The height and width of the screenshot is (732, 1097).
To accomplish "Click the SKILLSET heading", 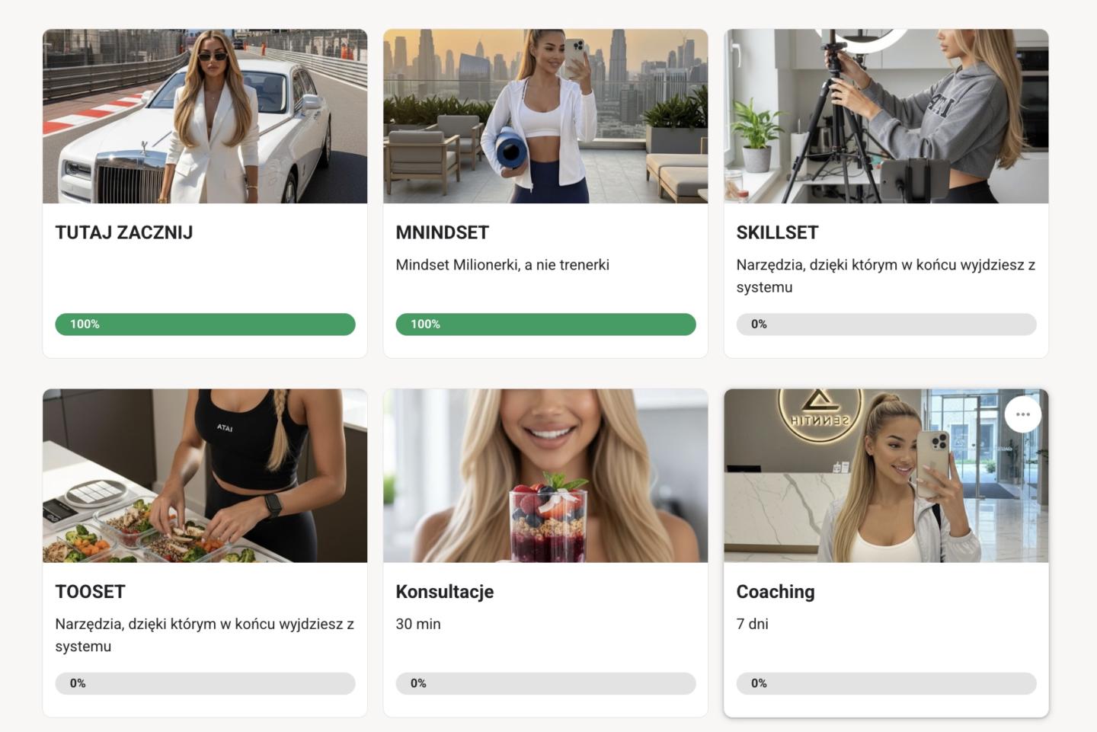I will click(x=777, y=232).
